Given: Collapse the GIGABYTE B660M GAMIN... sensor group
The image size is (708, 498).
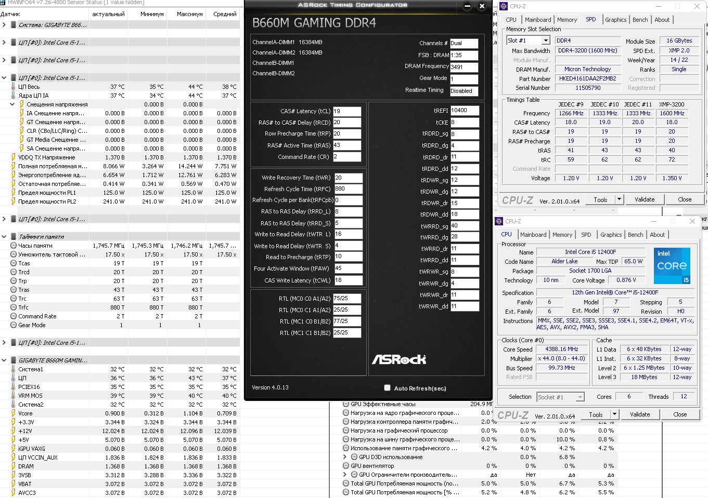Looking at the screenshot, I should coord(4,360).
